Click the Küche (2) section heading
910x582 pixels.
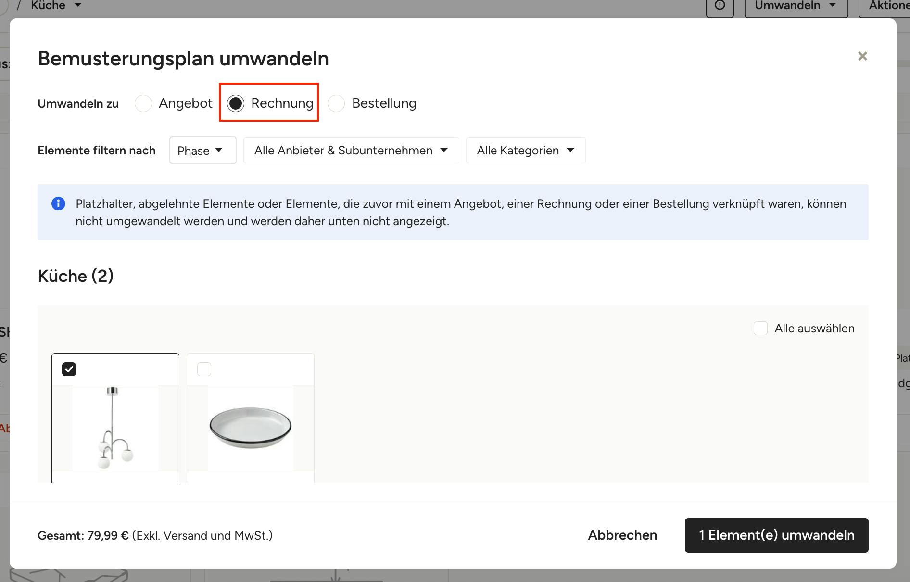(x=76, y=276)
